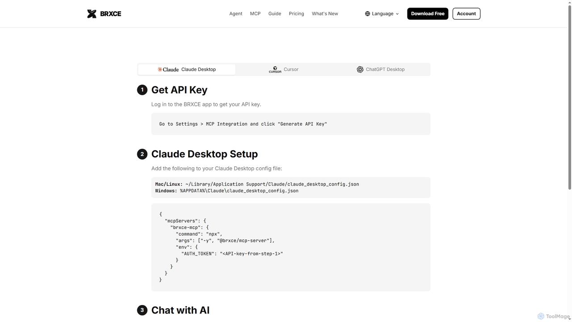Screen dimensions: 572x322
Task: Go to the Guide page
Action: (275, 14)
